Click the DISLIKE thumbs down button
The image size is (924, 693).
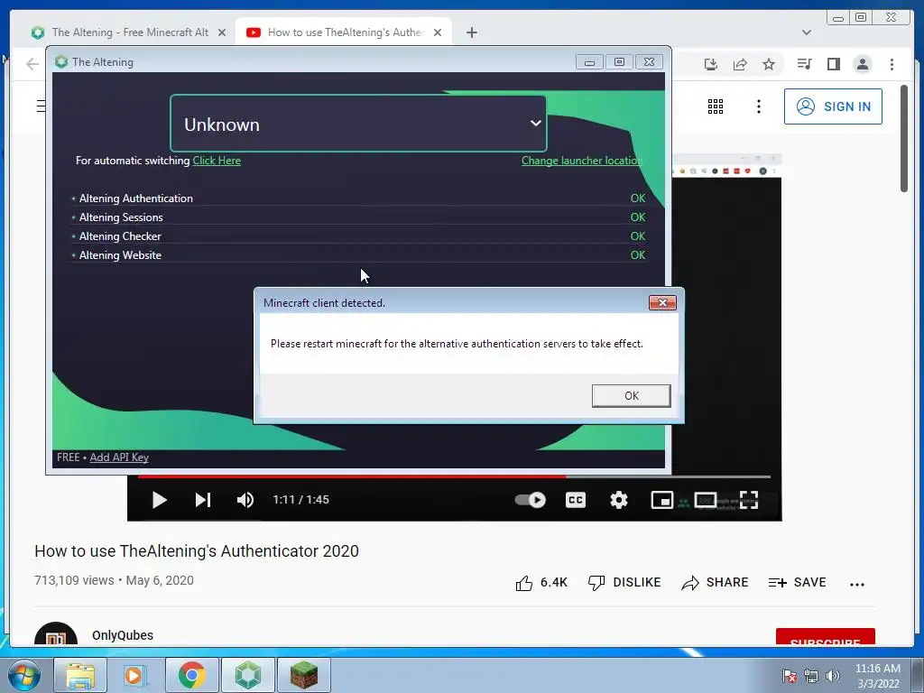(624, 582)
